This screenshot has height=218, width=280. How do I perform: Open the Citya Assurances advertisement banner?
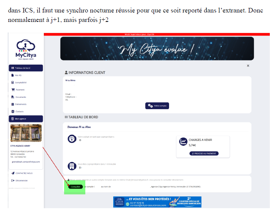[x=157, y=202]
